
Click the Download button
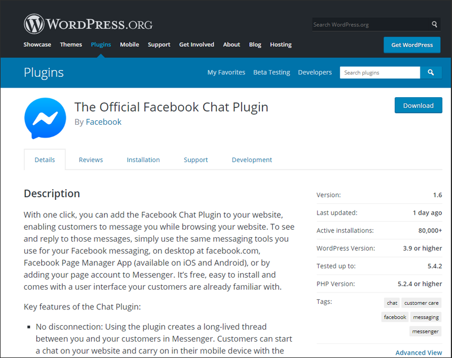pyautogui.click(x=418, y=106)
